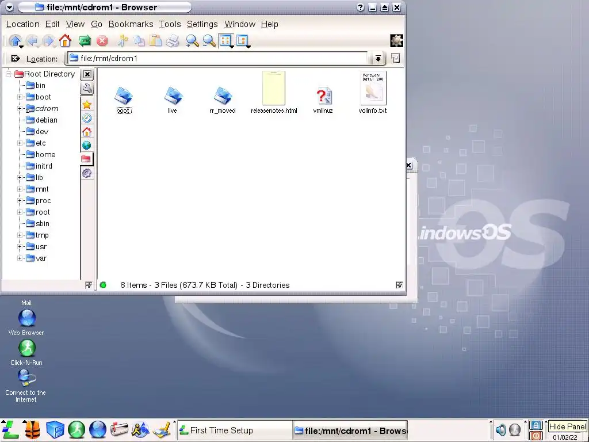Switch sidebar to Services gear tab

[x=87, y=173]
